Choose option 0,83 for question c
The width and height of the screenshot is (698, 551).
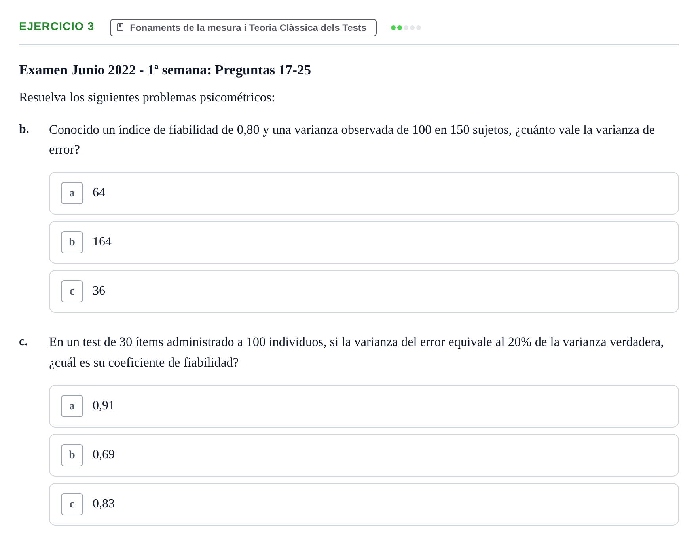pyautogui.click(x=364, y=504)
